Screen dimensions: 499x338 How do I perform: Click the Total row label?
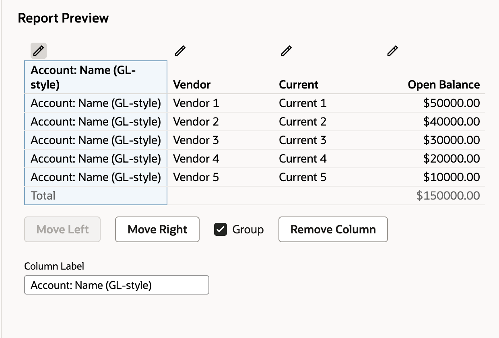click(x=43, y=196)
